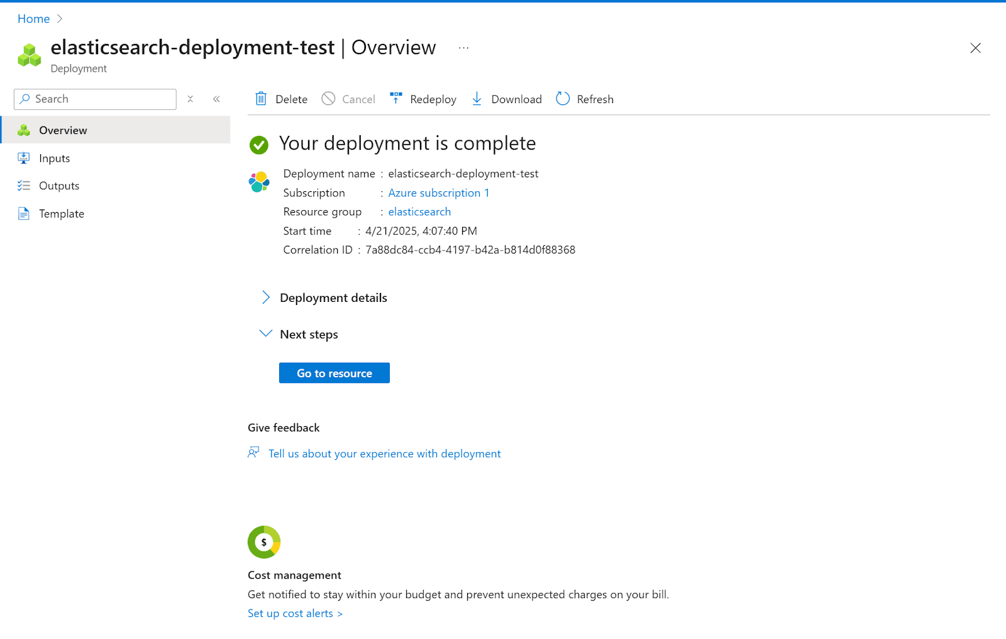Collapse the left sidebar with double chevron
The height and width of the screenshot is (639, 1006).
pyautogui.click(x=216, y=99)
